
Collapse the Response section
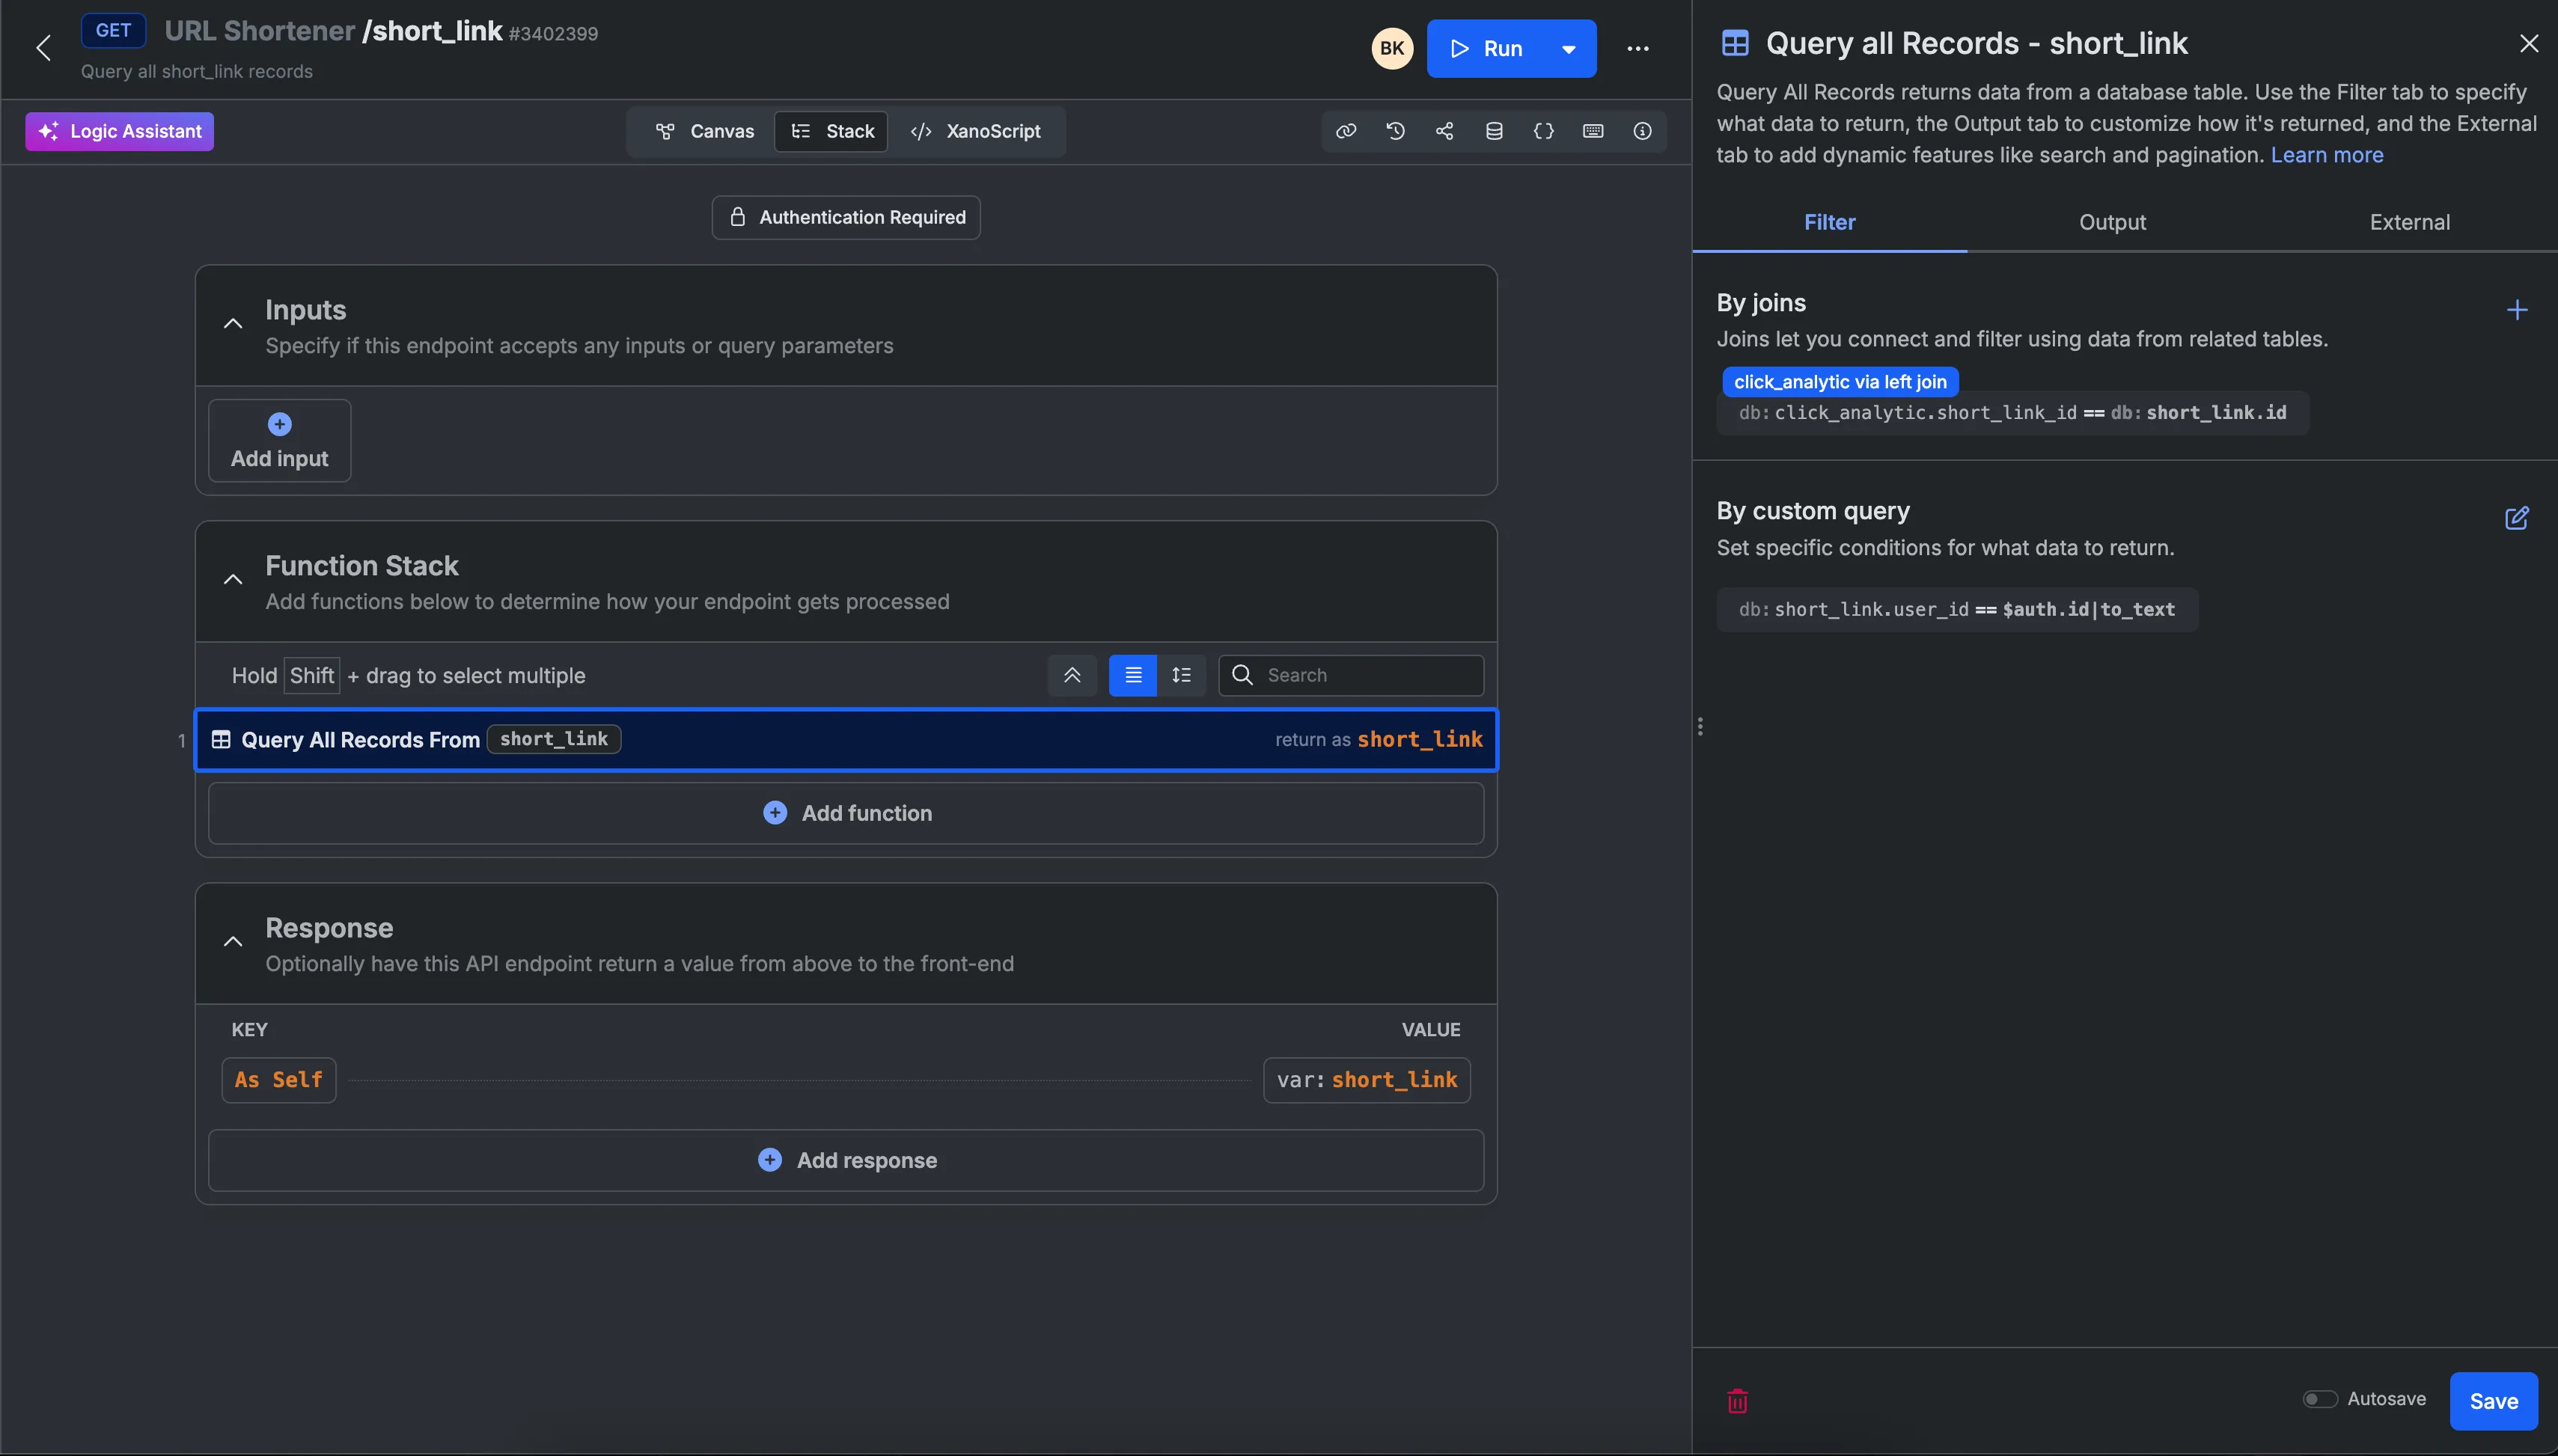point(233,942)
